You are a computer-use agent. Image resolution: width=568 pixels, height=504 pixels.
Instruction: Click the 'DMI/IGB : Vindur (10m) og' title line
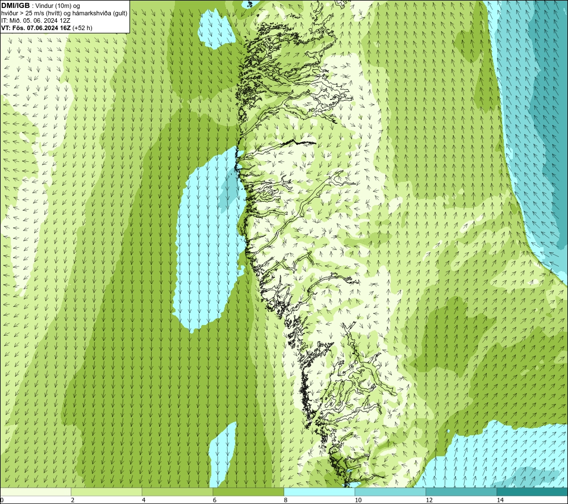click(x=40, y=6)
